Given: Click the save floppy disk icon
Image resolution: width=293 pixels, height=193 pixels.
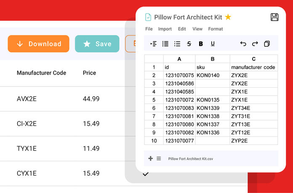Looking at the screenshot, I should coord(274,17).
